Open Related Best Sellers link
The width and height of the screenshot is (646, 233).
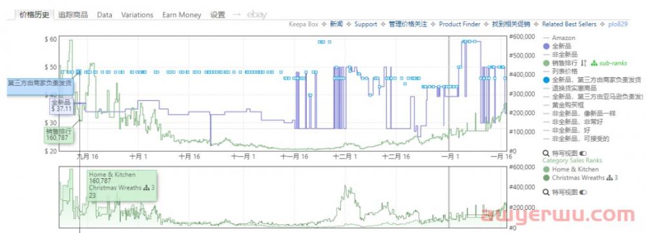tap(569, 24)
